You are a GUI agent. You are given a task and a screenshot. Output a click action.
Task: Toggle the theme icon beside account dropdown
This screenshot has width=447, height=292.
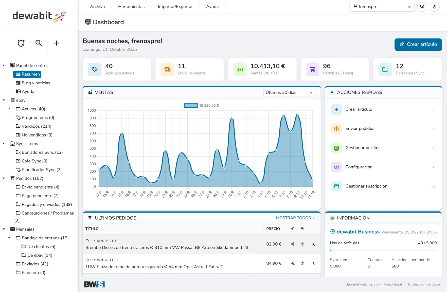coord(422,7)
